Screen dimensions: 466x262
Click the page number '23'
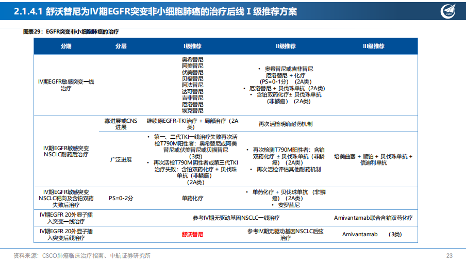tap(450, 256)
